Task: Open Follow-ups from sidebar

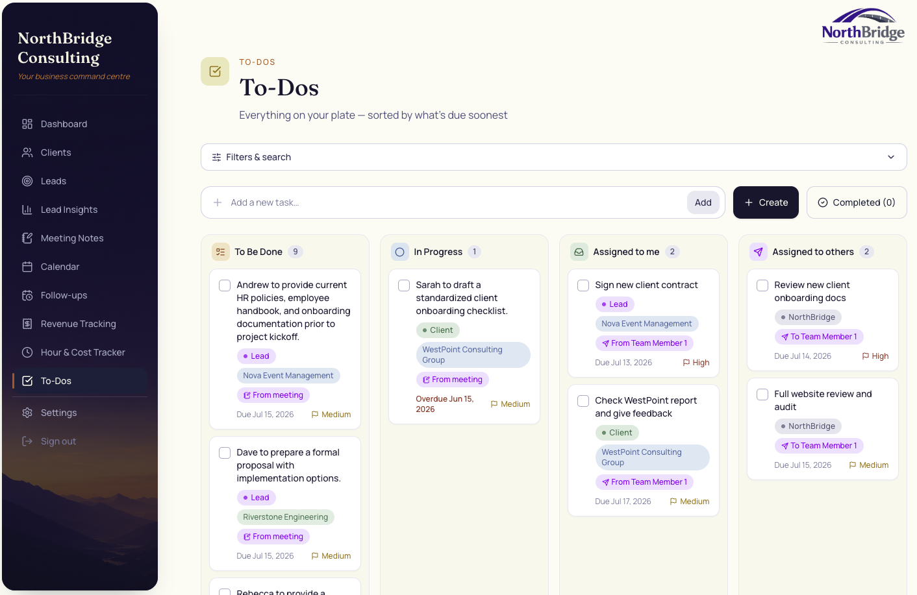Action: coord(80,295)
